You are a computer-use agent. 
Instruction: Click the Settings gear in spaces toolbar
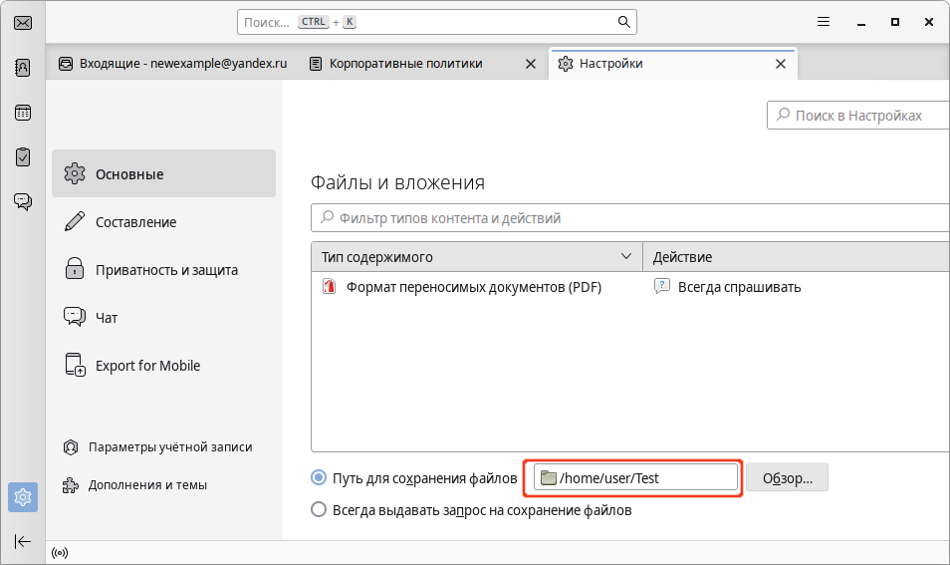pos(23,497)
